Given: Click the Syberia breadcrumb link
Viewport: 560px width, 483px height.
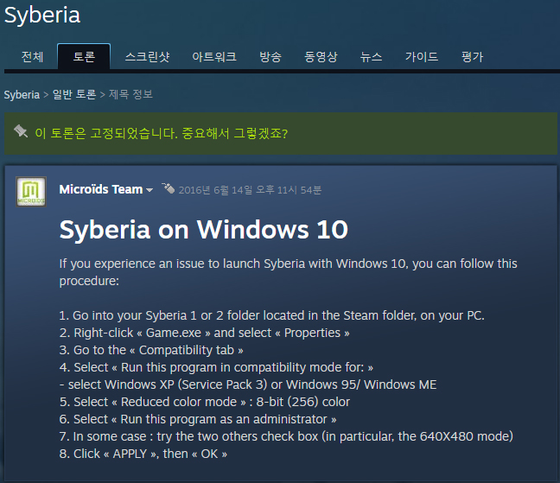Looking at the screenshot, I should [22, 95].
